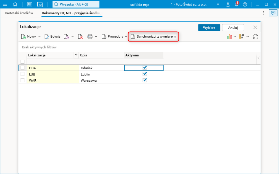Click the printer icon
Image resolution: width=279 pixels, height=174 pixels.
90,37
